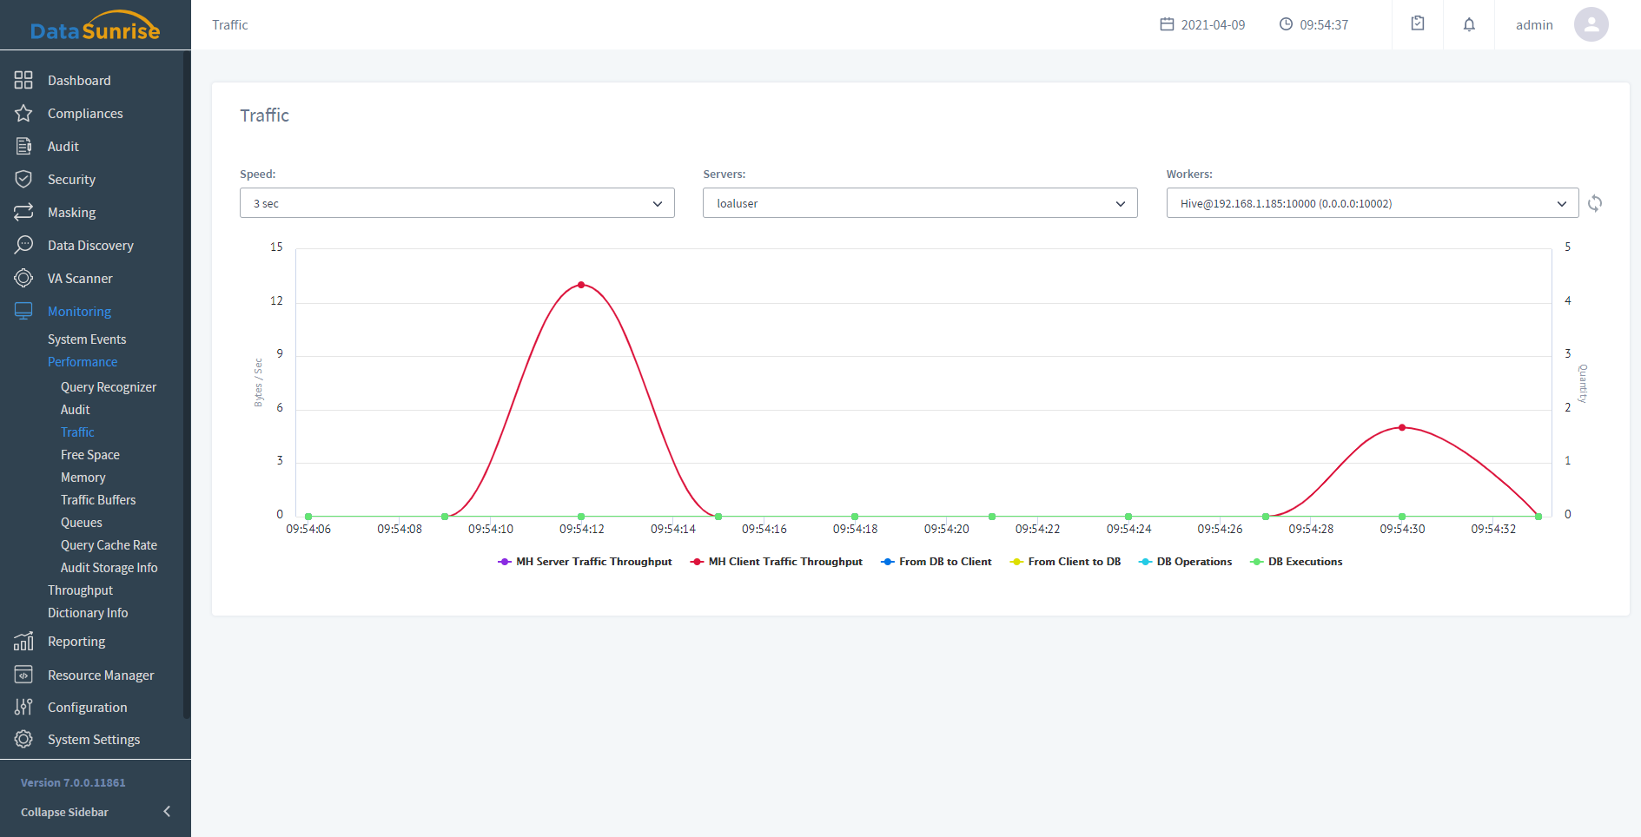Open the Speed dropdown showing 3 sec
Image resolution: width=1641 pixels, height=837 pixels.
coord(457,204)
